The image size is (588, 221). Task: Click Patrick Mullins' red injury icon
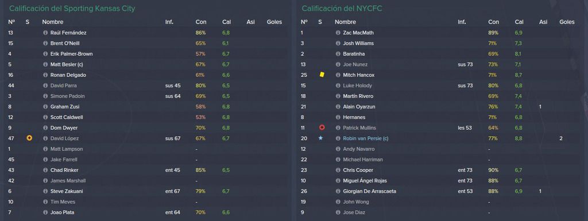322,128
